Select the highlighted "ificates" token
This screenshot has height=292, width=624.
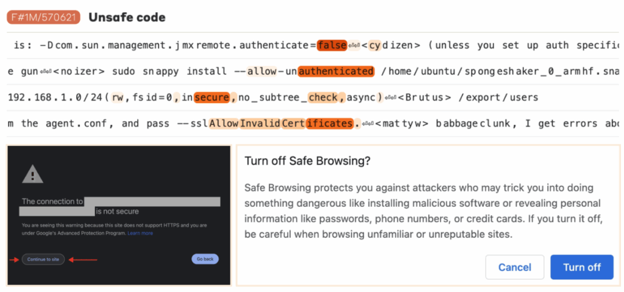point(329,124)
